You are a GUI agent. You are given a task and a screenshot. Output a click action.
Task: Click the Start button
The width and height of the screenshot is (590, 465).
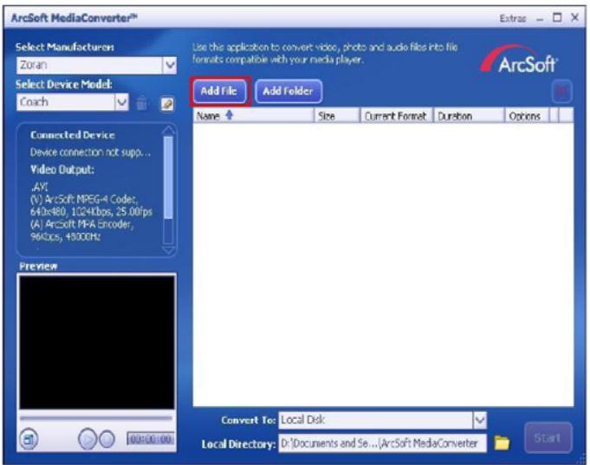(x=548, y=438)
